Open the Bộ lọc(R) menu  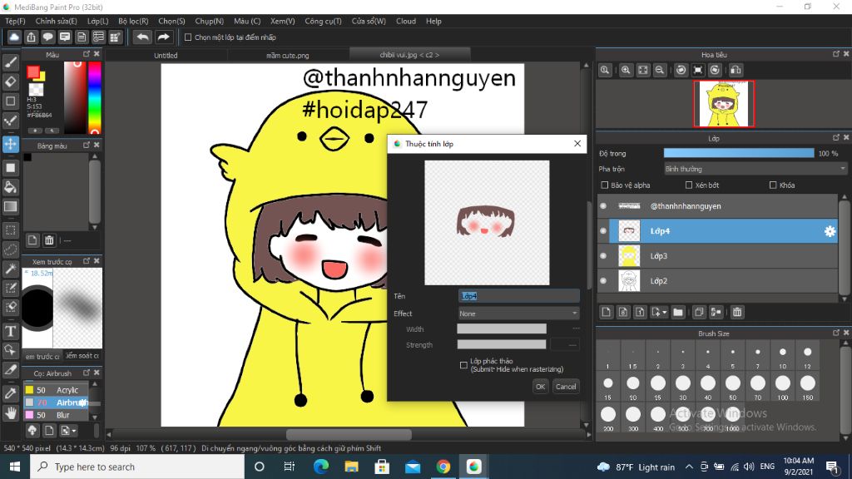point(133,21)
